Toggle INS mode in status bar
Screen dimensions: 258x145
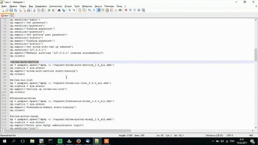[251, 135]
